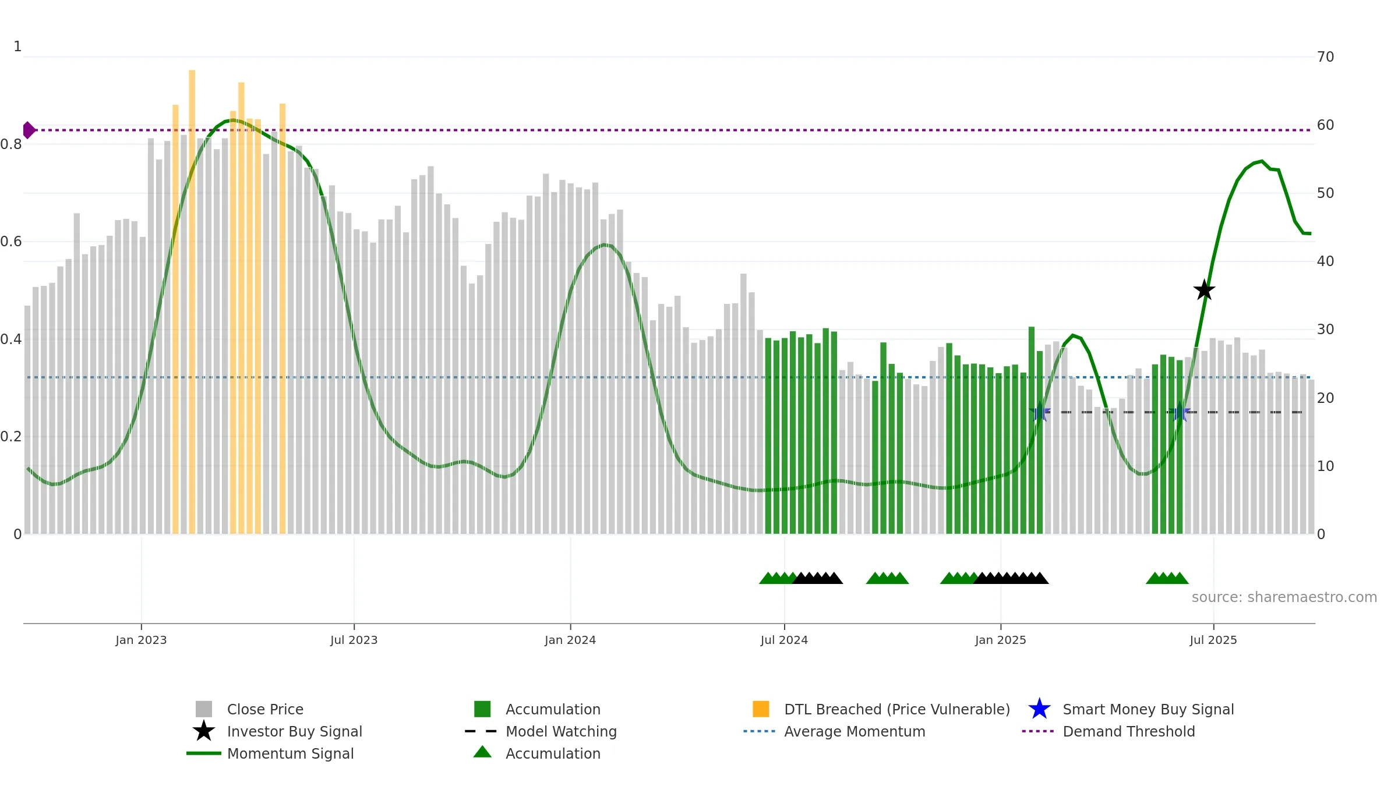Click the Jan 2023 axis label
This screenshot has width=1398, height=786.
(141, 640)
